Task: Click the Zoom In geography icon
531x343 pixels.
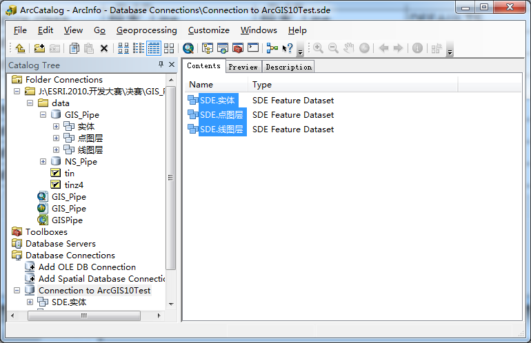Action: click(x=318, y=48)
